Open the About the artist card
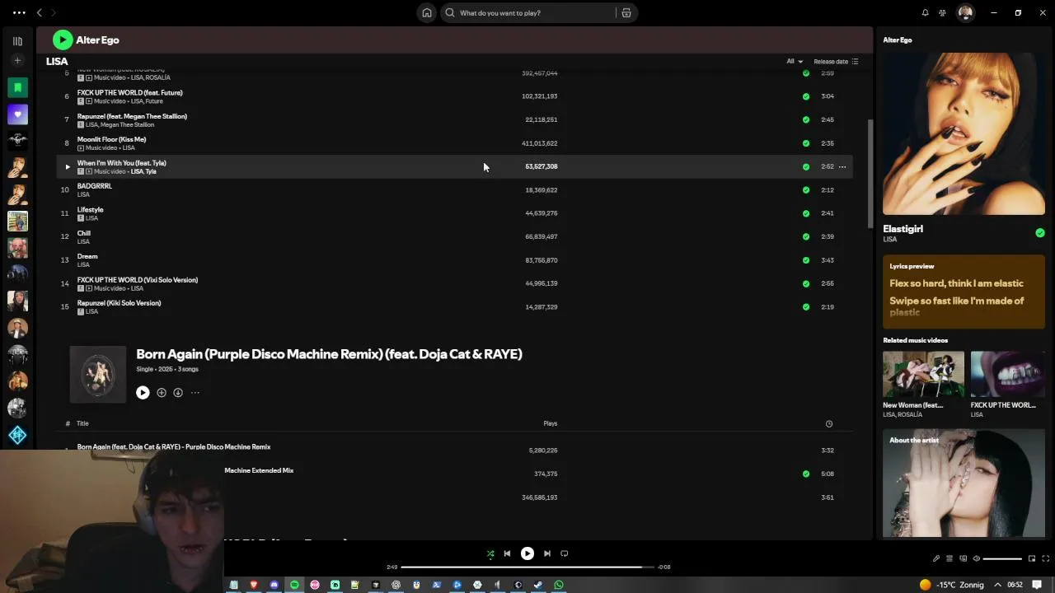Image resolution: width=1055 pixels, height=593 pixels. click(x=964, y=483)
